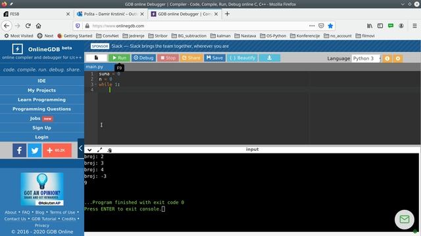This screenshot has height=236, width=421.
Task: Toggle the bookmark star for this page
Action: click(x=330, y=26)
